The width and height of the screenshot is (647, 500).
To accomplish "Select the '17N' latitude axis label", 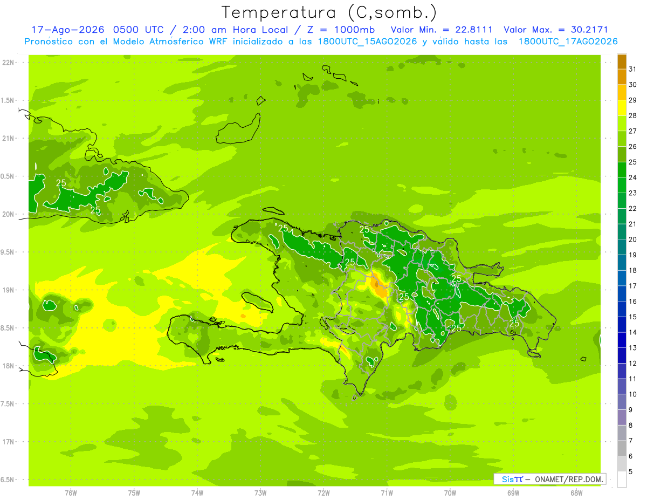I will (x=9, y=442).
